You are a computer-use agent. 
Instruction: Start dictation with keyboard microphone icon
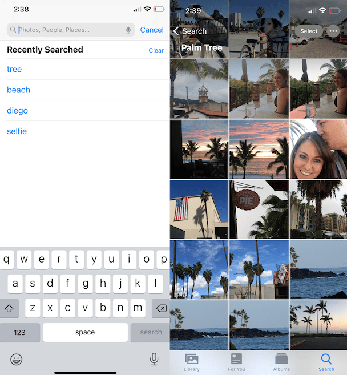coord(154,358)
